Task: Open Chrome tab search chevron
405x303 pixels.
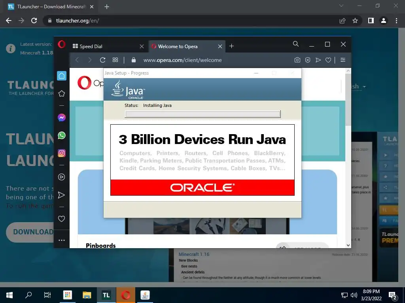Action: pos(341,6)
